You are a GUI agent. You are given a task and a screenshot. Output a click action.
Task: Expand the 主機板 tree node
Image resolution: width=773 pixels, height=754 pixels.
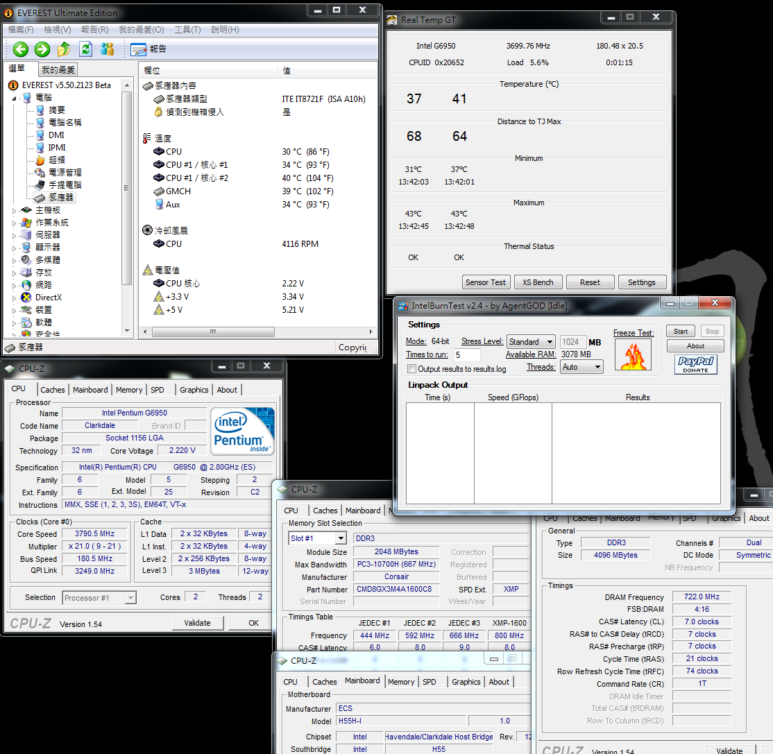[15, 210]
